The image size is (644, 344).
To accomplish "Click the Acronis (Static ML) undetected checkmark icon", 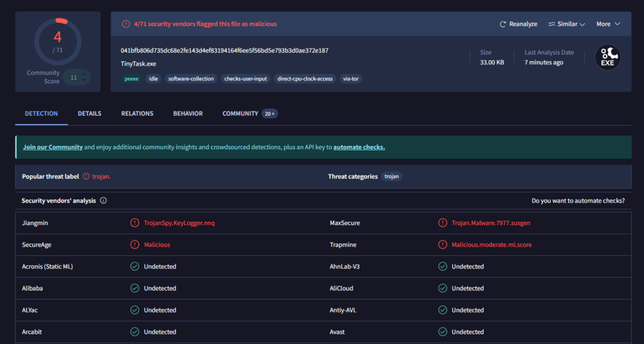I will [x=135, y=266].
